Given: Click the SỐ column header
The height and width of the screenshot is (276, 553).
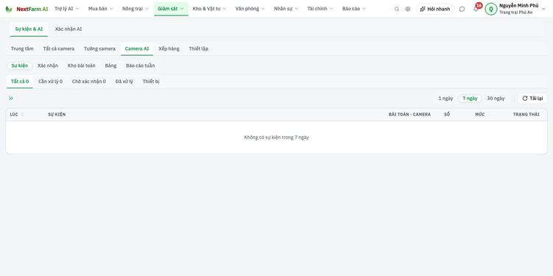Looking at the screenshot, I should pyautogui.click(x=447, y=114).
